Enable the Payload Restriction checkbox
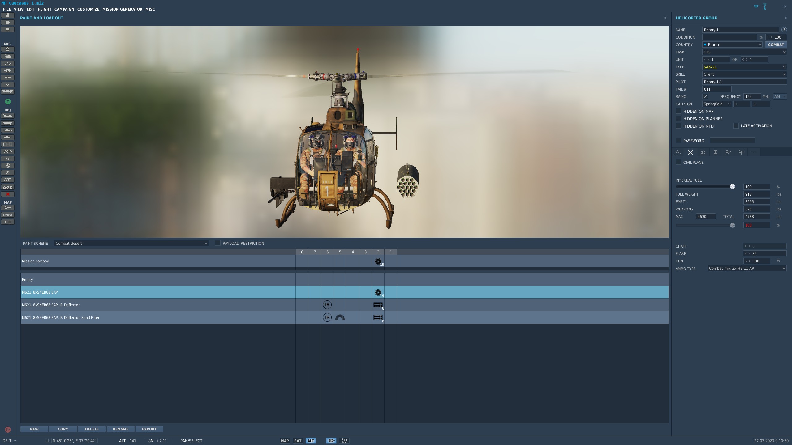 [x=218, y=243]
